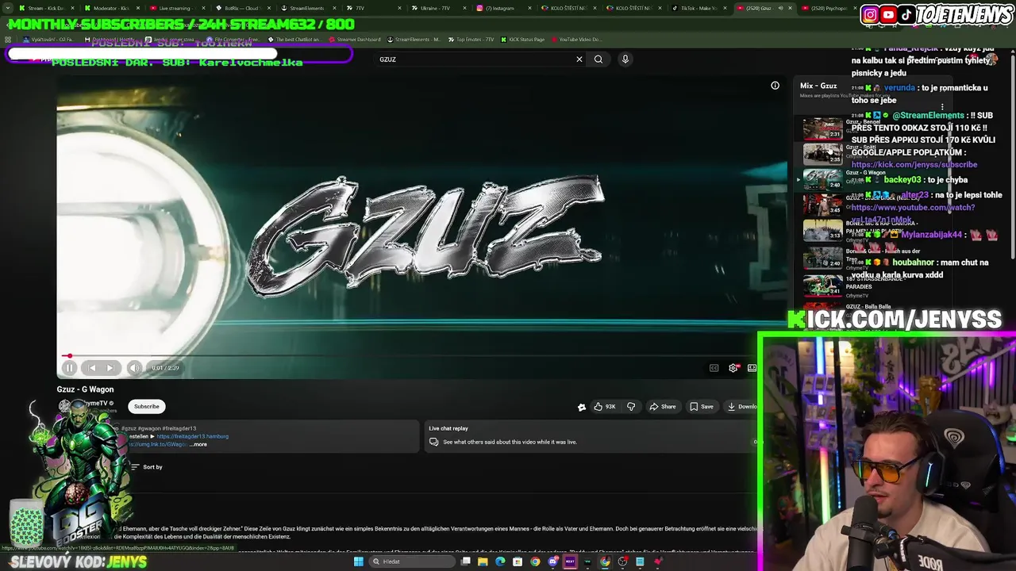The image size is (1016, 571).
Task: Download the video
Action: coord(741,407)
